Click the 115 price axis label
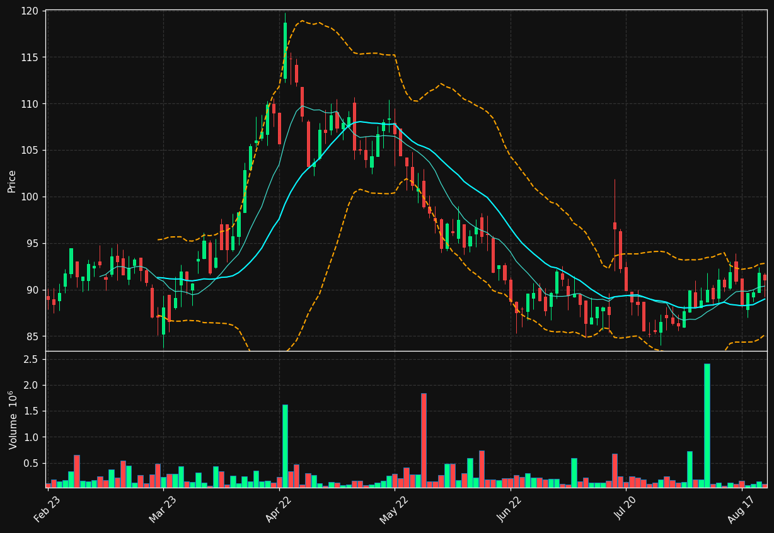This screenshot has width=774, height=533. pos(30,57)
